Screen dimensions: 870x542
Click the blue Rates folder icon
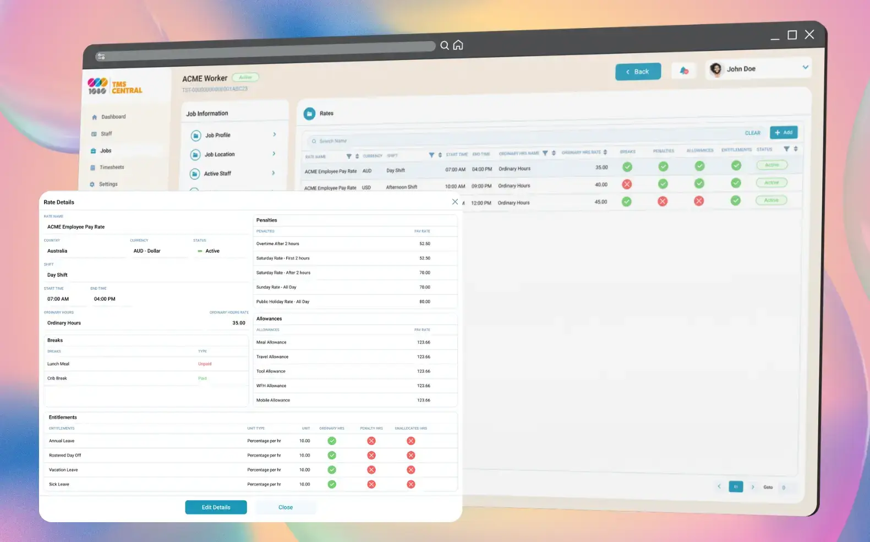point(310,113)
